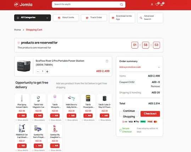Add Sundus My Son's Prayer to cart
This screenshot has height=152, width=191.
click(38, 146)
